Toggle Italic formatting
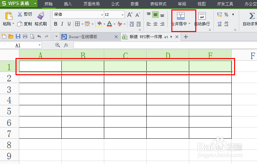The image size is (257, 164). pos(62,24)
